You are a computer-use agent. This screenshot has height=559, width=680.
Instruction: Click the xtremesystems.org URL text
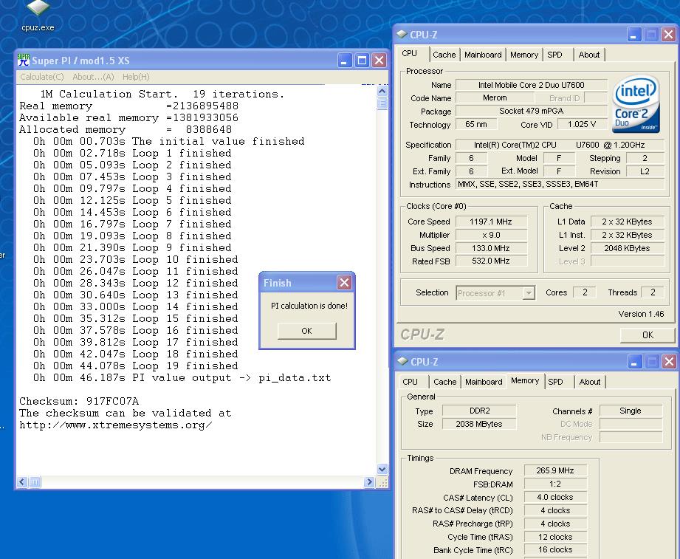pyautogui.click(x=116, y=425)
